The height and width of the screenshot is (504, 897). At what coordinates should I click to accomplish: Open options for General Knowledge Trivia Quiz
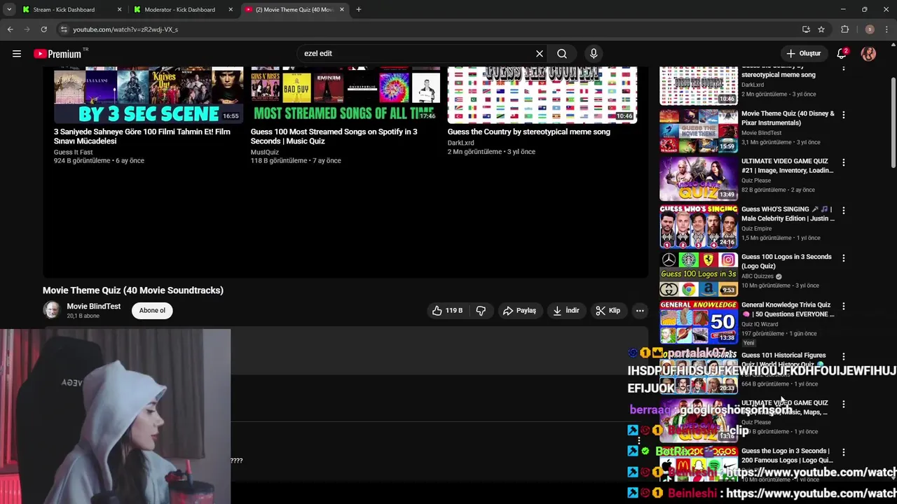[x=843, y=306]
